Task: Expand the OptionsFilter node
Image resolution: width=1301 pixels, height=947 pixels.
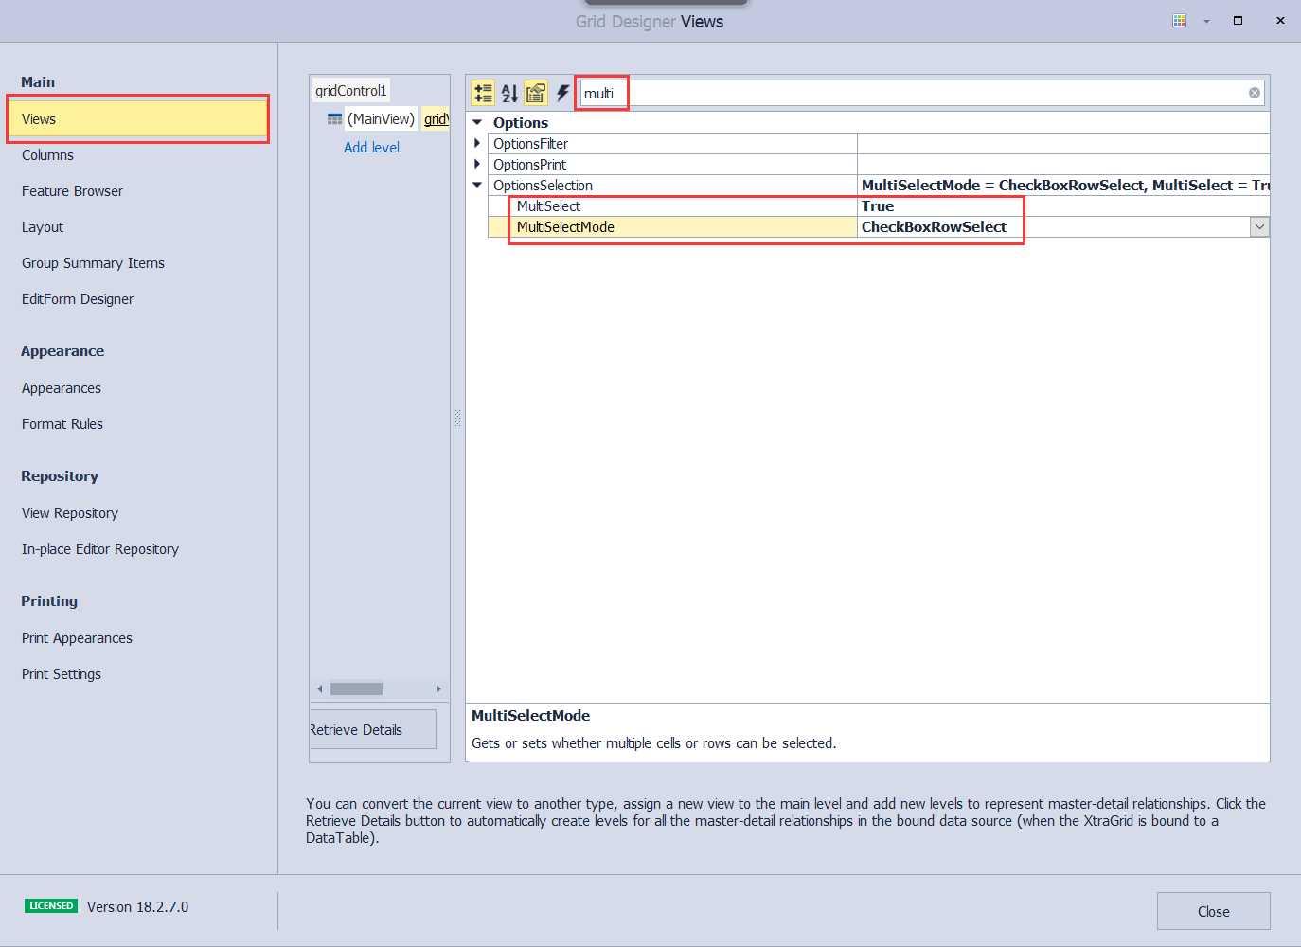Action: tap(477, 143)
